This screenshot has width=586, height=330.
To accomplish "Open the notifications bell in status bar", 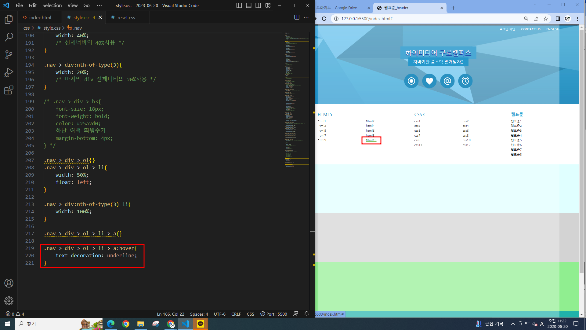I will [x=306, y=314].
